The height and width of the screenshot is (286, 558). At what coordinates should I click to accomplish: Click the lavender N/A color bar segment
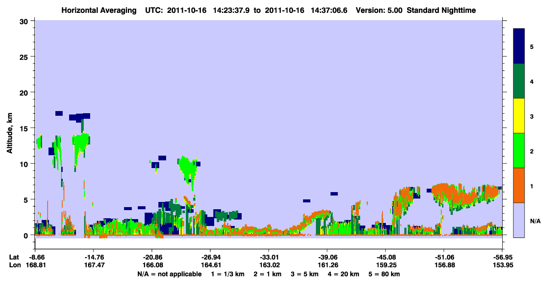click(519, 220)
